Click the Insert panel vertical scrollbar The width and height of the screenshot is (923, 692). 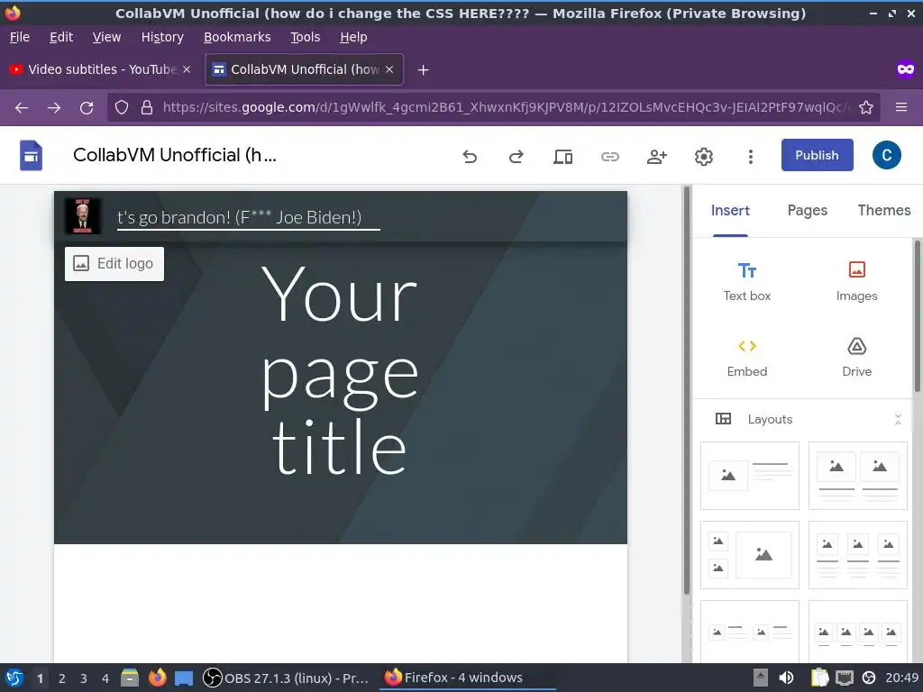[x=917, y=316]
